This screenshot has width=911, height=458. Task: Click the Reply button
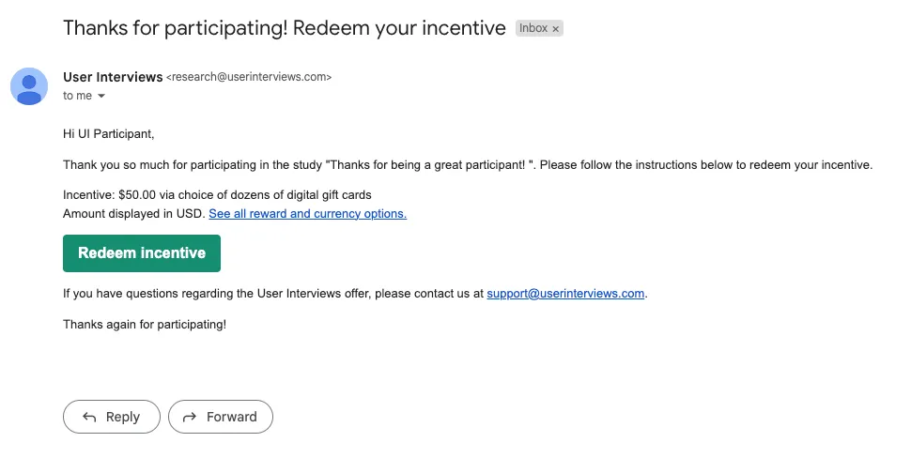pyautogui.click(x=112, y=417)
